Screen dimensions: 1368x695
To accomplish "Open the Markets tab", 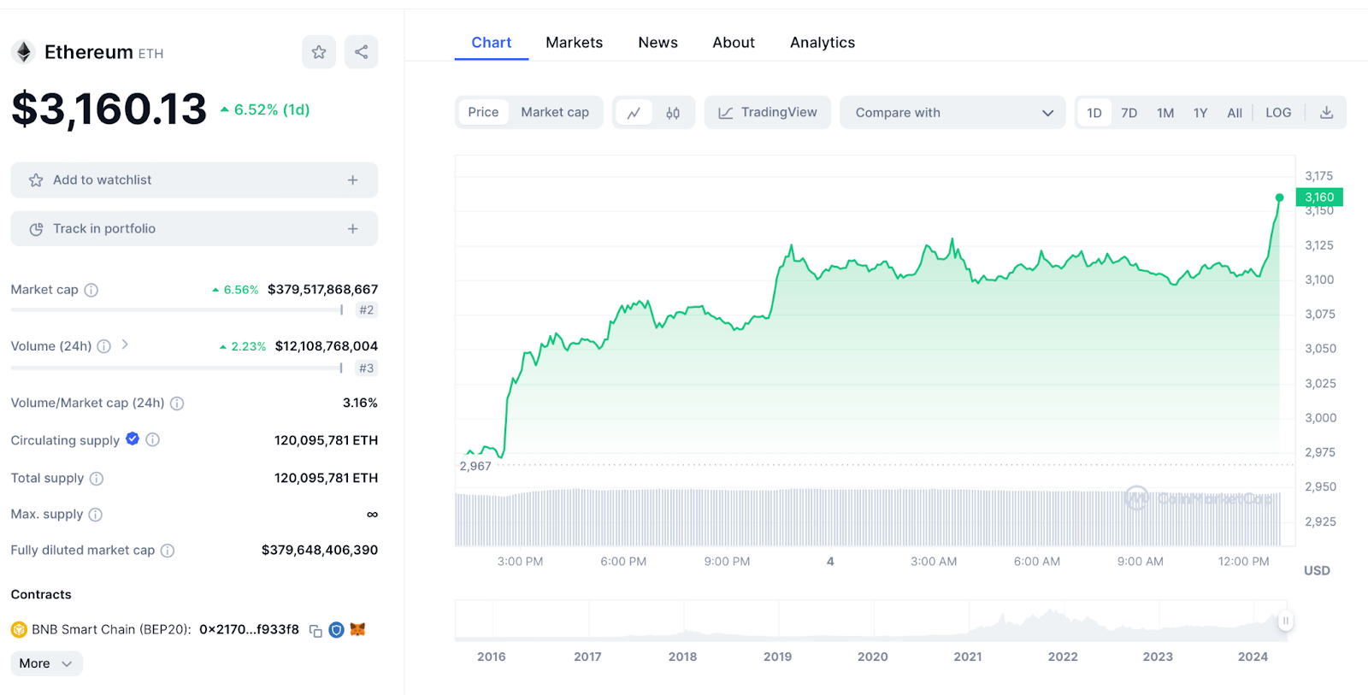I will (575, 43).
